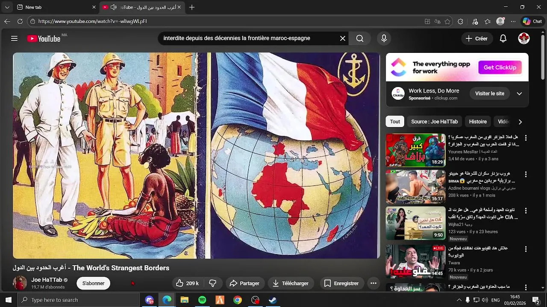This screenshot has width=547, height=307.
Task: Save video with Enregistrer button
Action: (x=341, y=283)
